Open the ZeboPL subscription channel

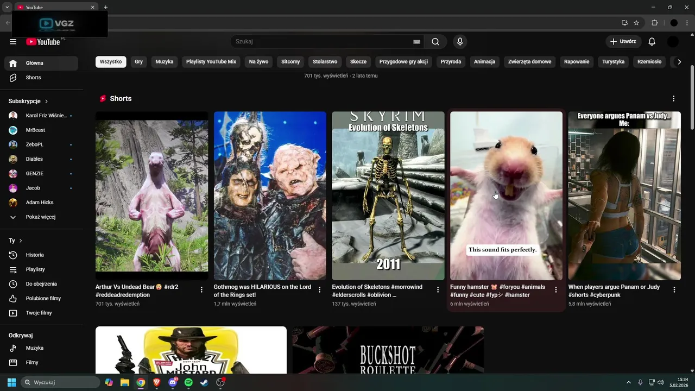[x=41, y=144]
